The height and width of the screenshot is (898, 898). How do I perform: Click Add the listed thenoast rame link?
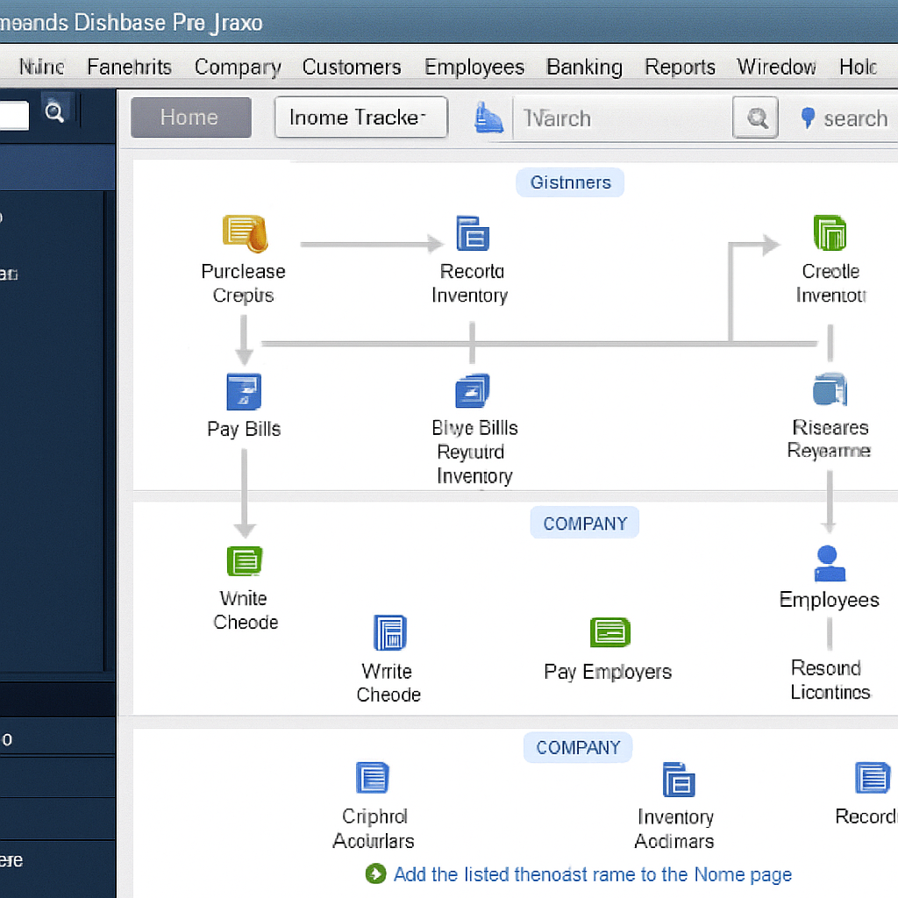(593, 874)
